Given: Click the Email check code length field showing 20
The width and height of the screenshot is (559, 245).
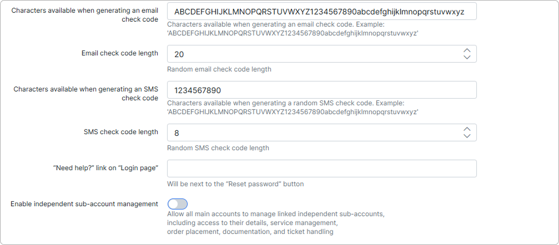Looking at the screenshot, I should click(x=322, y=54).
